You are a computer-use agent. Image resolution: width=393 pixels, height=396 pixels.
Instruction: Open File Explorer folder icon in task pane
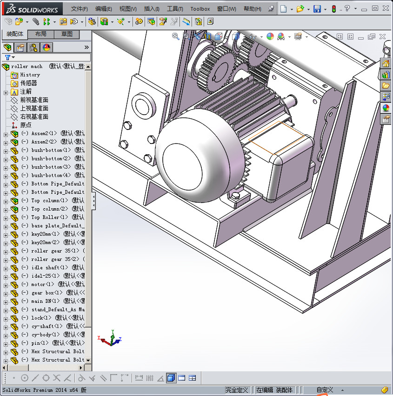click(x=386, y=86)
